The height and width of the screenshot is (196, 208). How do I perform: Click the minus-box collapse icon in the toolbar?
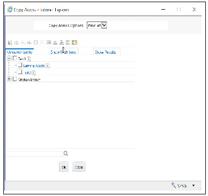point(36,42)
